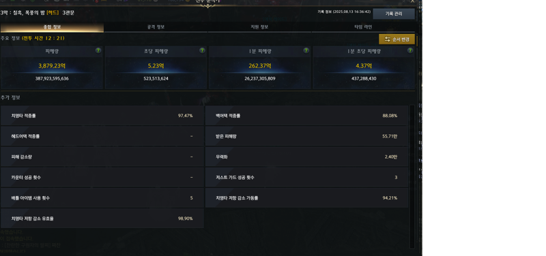Viewport: 546px width, 256px height.
Task: Click the 순서 변경 reorder button
Action: tap(397, 39)
